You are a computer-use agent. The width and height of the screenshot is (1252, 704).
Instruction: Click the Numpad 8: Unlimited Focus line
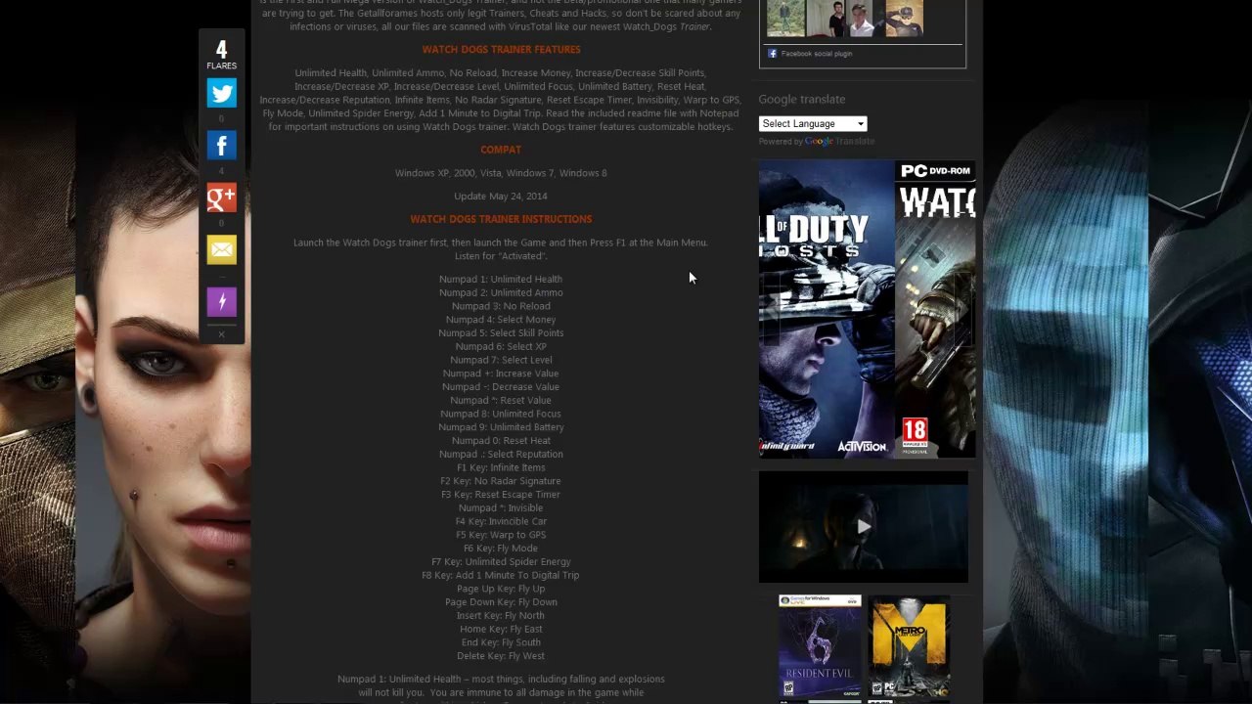(501, 414)
